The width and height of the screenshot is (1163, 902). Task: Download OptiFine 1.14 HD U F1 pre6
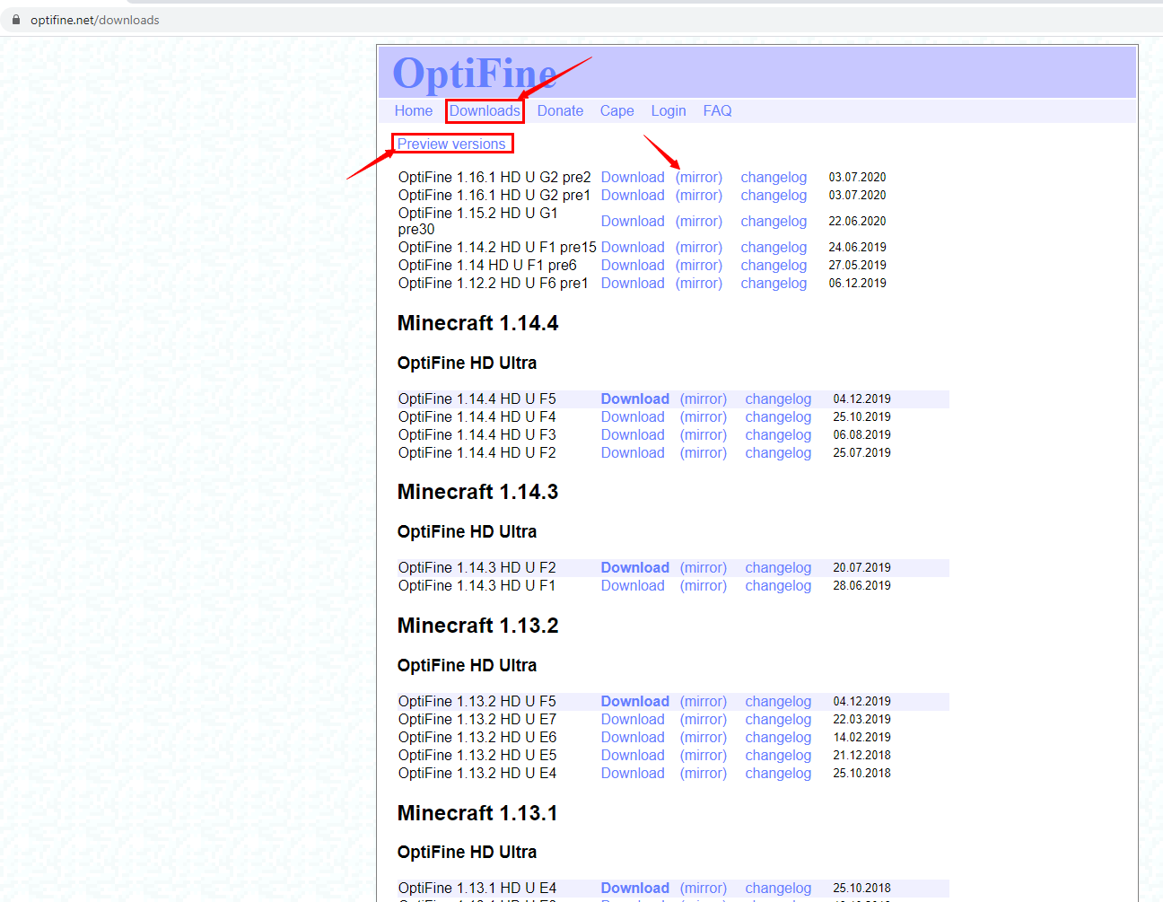(633, 265)
